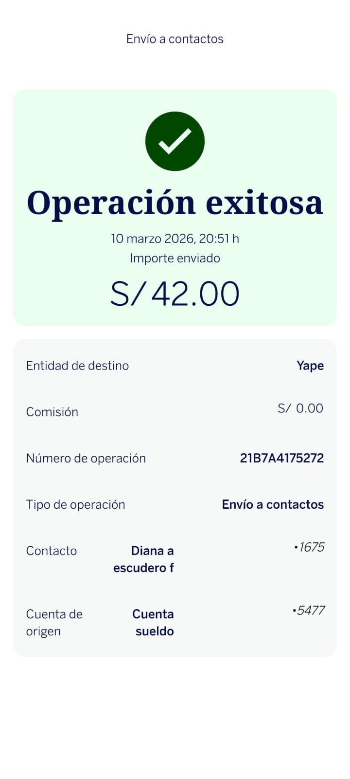350x779 pixels.
Task: Tap the 'Importe enviado' label
Action: tap(175, 258)
